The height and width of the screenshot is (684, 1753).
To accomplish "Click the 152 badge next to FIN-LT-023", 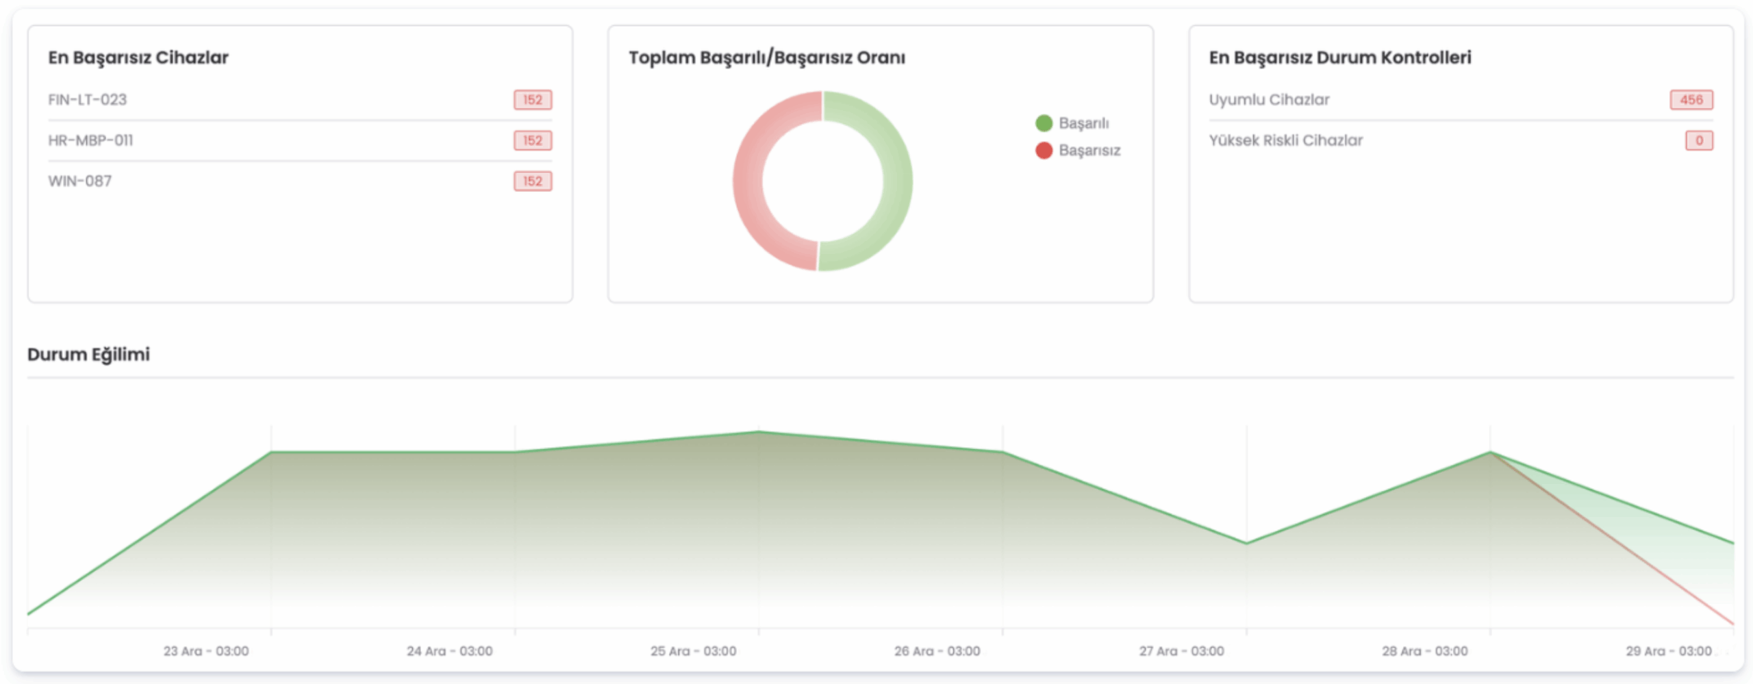I will click(532, 100).
